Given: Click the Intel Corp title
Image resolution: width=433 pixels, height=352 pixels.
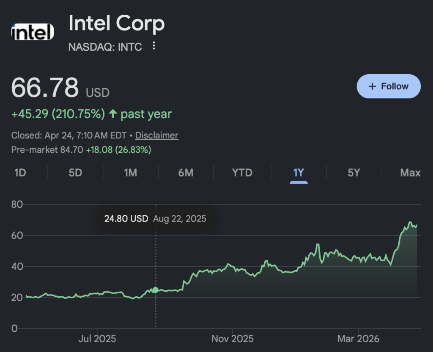Looking at the screenshot, I should [x=116, y=24].
